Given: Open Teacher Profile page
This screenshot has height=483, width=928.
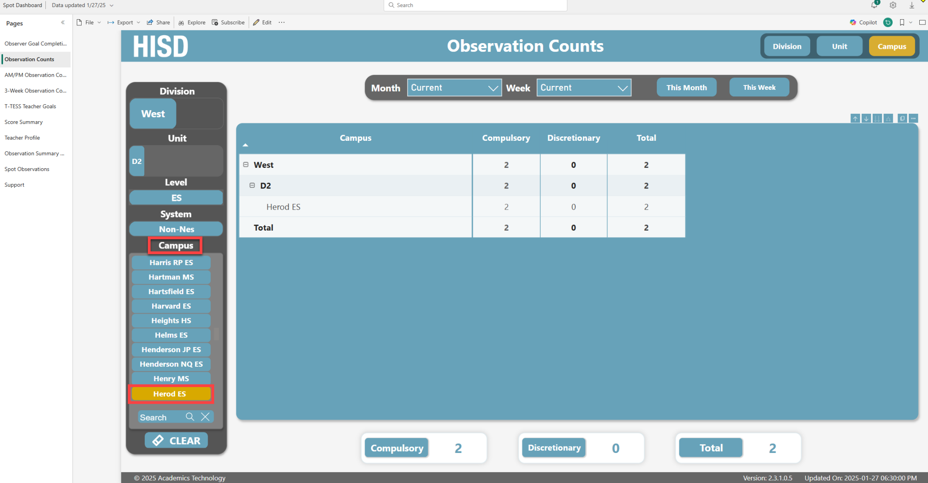Looking at the screenshot, I should coord(36,138).
